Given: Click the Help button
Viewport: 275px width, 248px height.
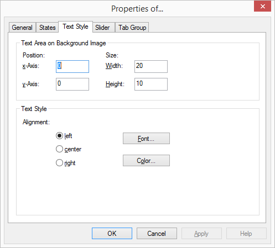Looking at the screenshot, I should (246, 234).
